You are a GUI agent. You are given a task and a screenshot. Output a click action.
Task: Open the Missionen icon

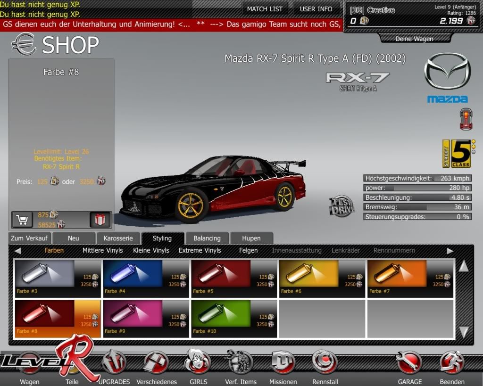(x=283, y=363)
